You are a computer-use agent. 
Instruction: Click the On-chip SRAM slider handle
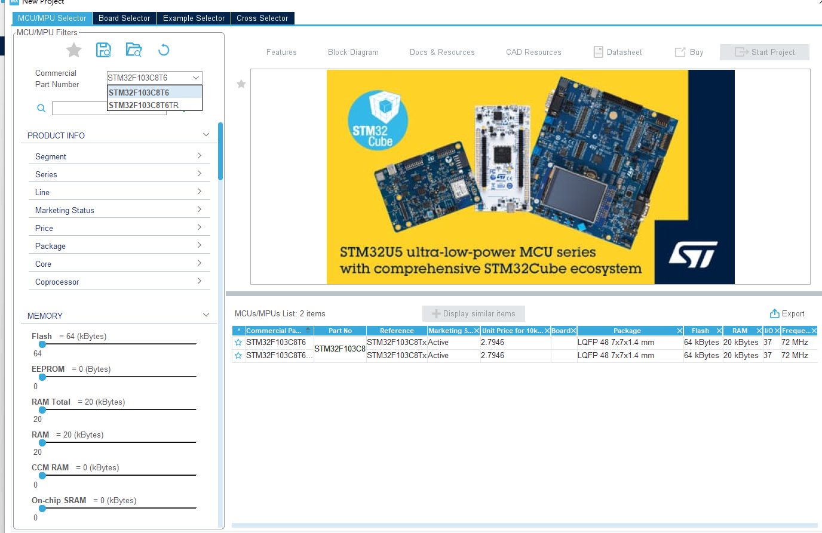coord(42,509)
